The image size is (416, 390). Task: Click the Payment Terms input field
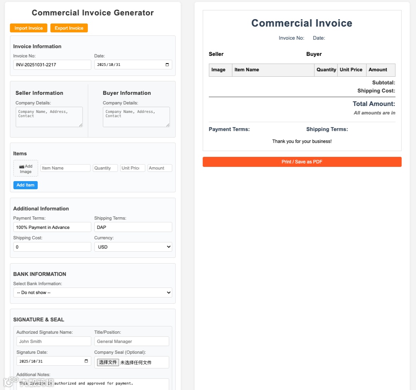[x=52, y=227]
